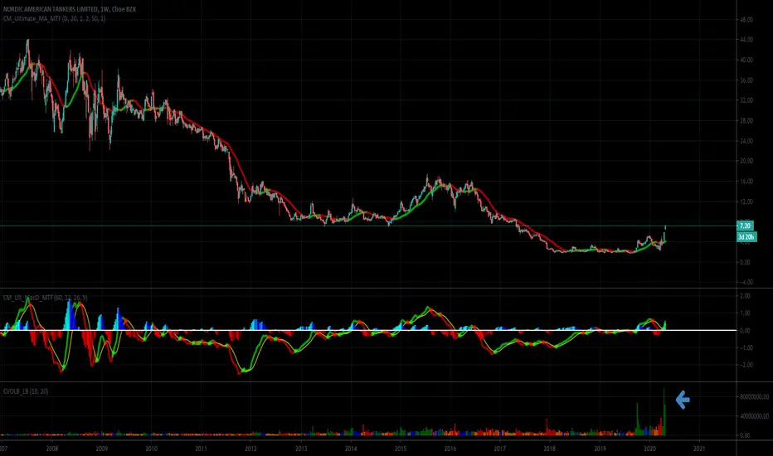Click the 20.00 price axis label
Screen dimensions: 773x456
[x=746, y=161]
